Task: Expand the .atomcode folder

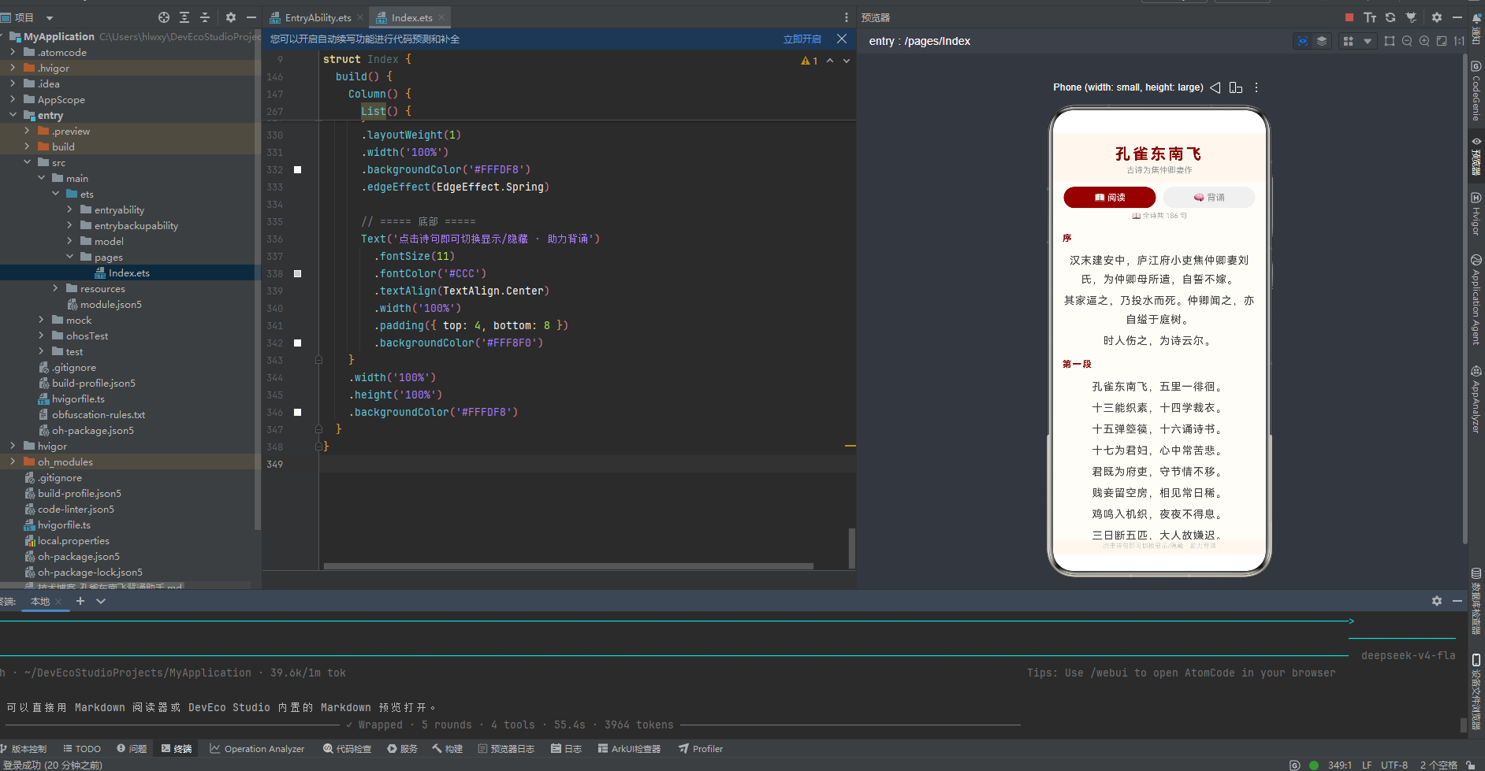Action: [x=13, y=52]
